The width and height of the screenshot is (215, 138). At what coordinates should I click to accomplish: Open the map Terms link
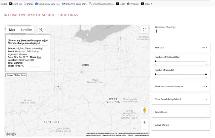tap(130, 135)
